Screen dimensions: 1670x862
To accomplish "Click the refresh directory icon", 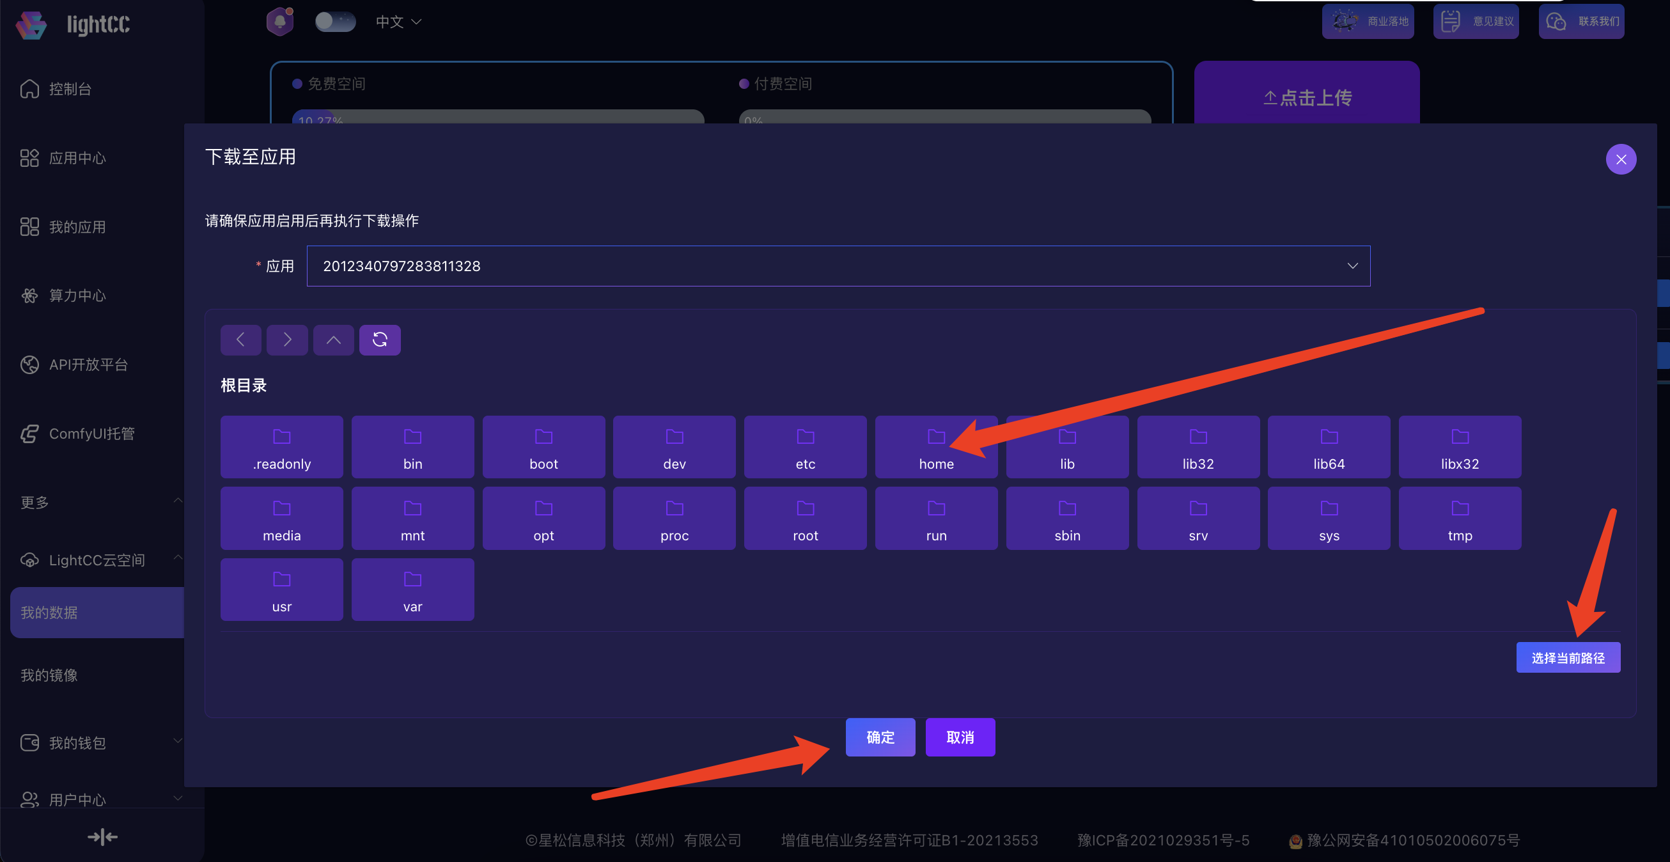I will pyautogui.click(x=380, y=340).
